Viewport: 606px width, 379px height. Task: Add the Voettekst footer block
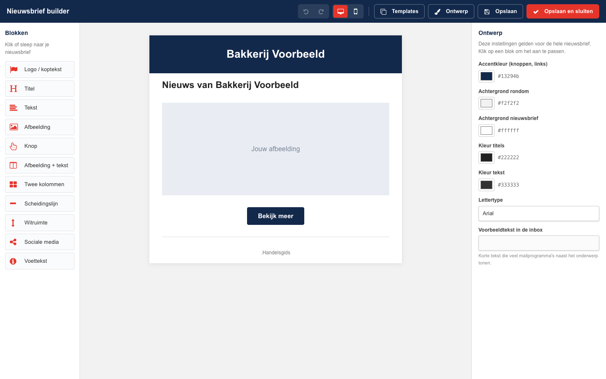click(x=40, y=261)
